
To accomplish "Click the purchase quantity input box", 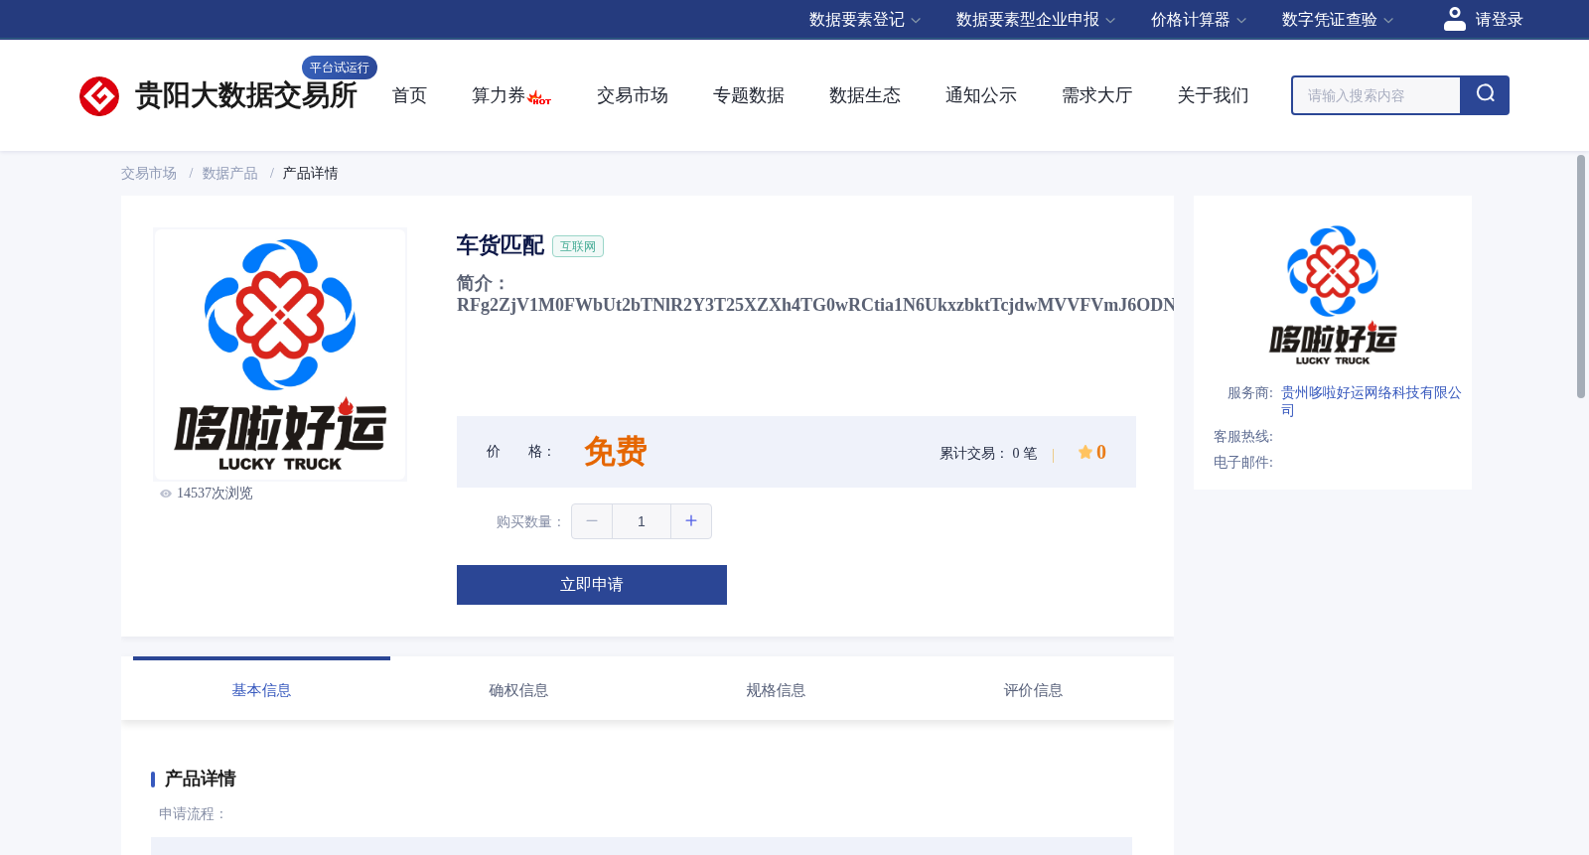I will [642, 521].
